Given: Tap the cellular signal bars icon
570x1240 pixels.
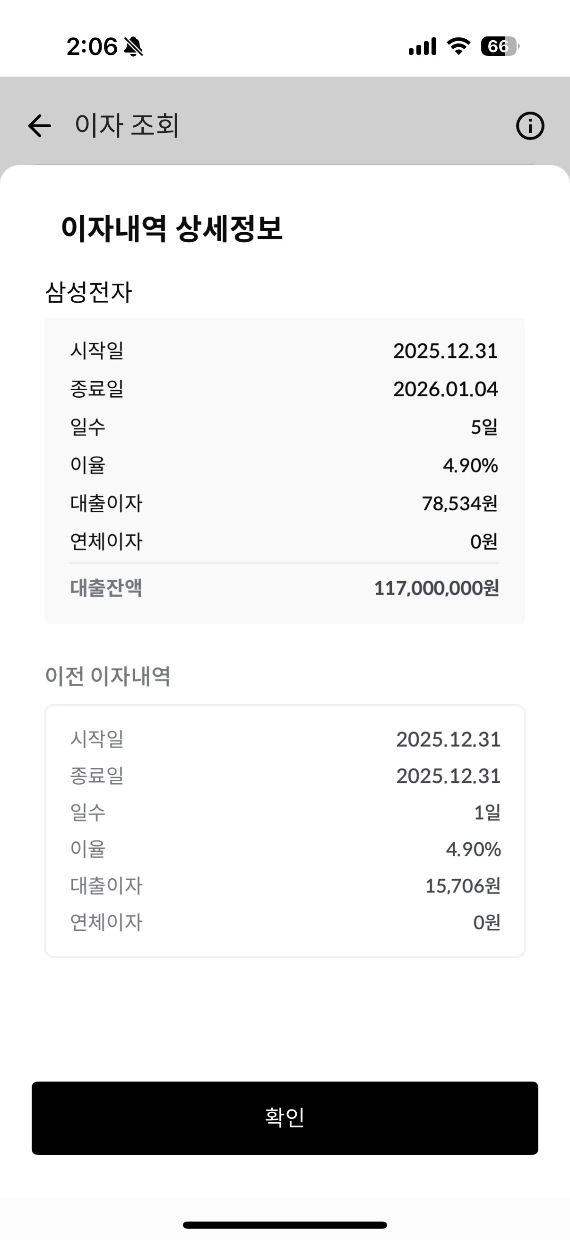Looking at the screenshot, I should [x=423, y=47].
